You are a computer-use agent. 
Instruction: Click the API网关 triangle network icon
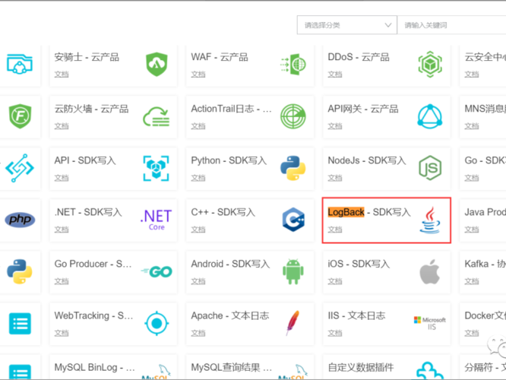coord(430,116)
